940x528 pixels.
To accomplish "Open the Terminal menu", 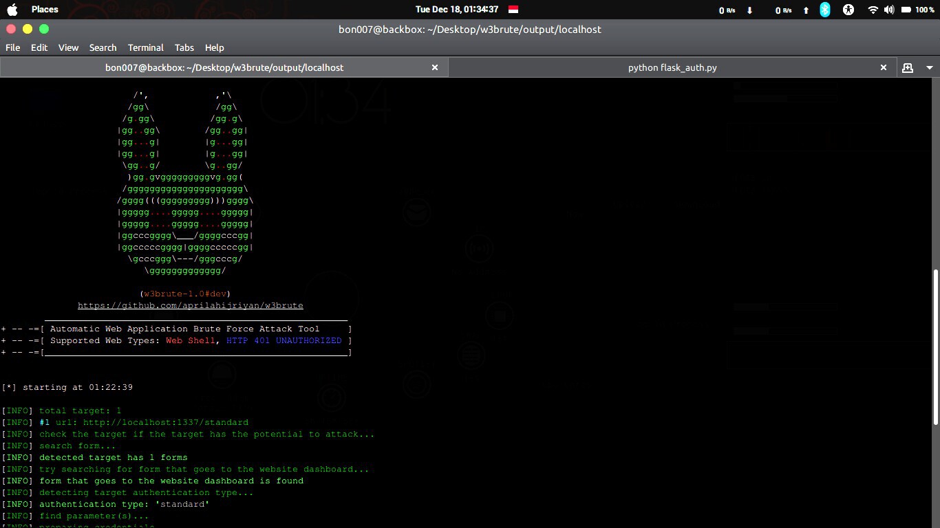I will [145, 47].
